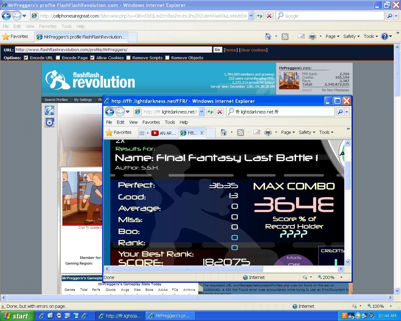Click the Help question mark icon

[384, 36]
